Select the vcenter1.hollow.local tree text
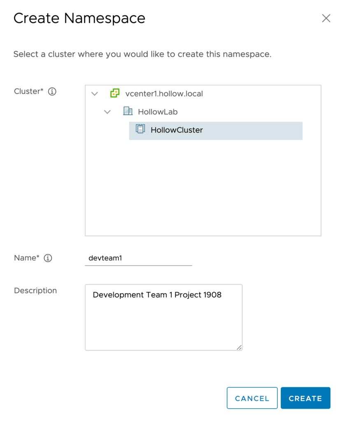The image size is (342, 421). 164,94
